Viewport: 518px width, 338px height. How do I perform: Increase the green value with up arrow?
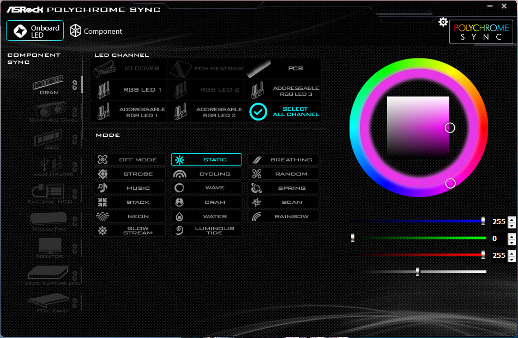511,236
